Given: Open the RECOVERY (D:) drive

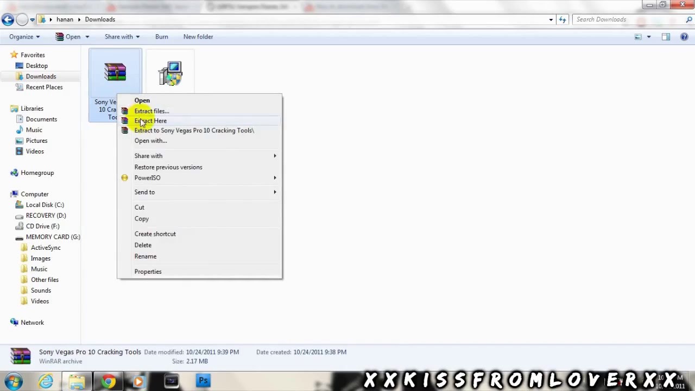Looking at the screenshot, I should (46, 216).
